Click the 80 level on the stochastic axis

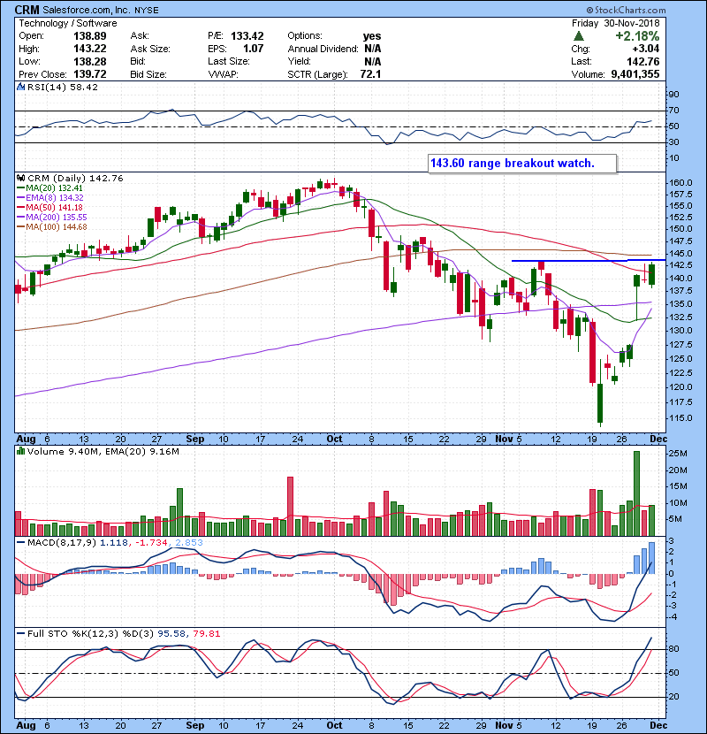[673, 649]
